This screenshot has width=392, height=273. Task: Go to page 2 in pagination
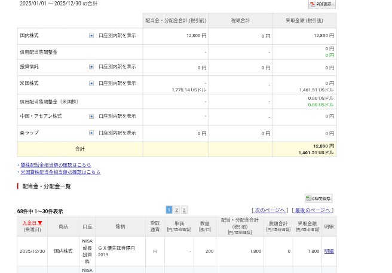tap(176, 210)
